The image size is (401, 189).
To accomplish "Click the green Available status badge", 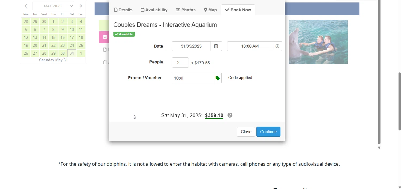I will (x=124, y=34).
